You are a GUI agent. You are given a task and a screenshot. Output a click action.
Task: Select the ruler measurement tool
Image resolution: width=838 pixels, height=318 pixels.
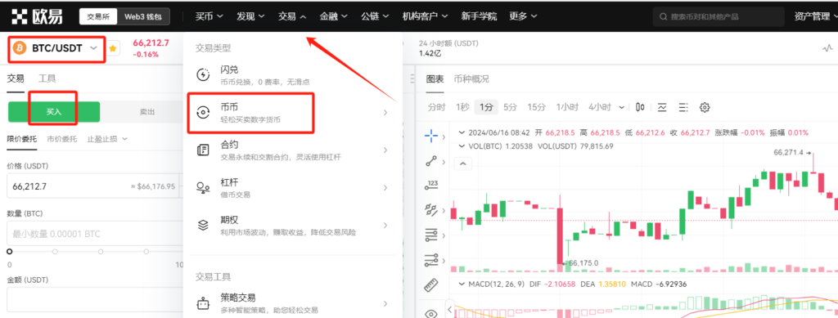tap(431, 285)
